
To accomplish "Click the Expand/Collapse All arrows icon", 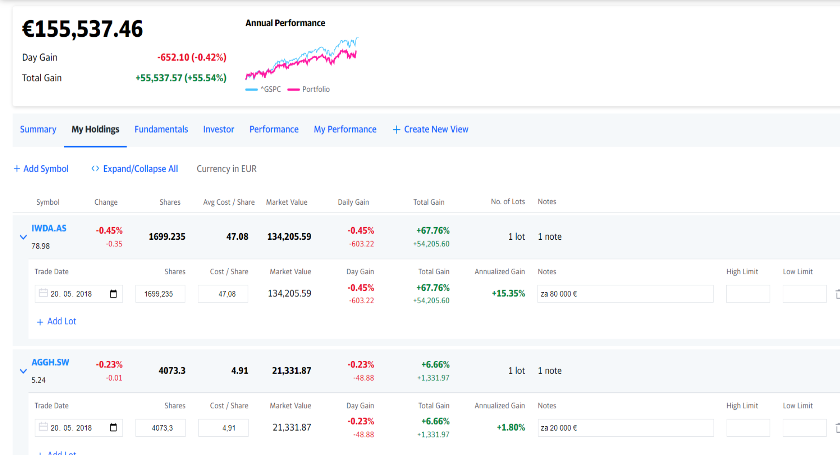I will click(x=95, y=168).
